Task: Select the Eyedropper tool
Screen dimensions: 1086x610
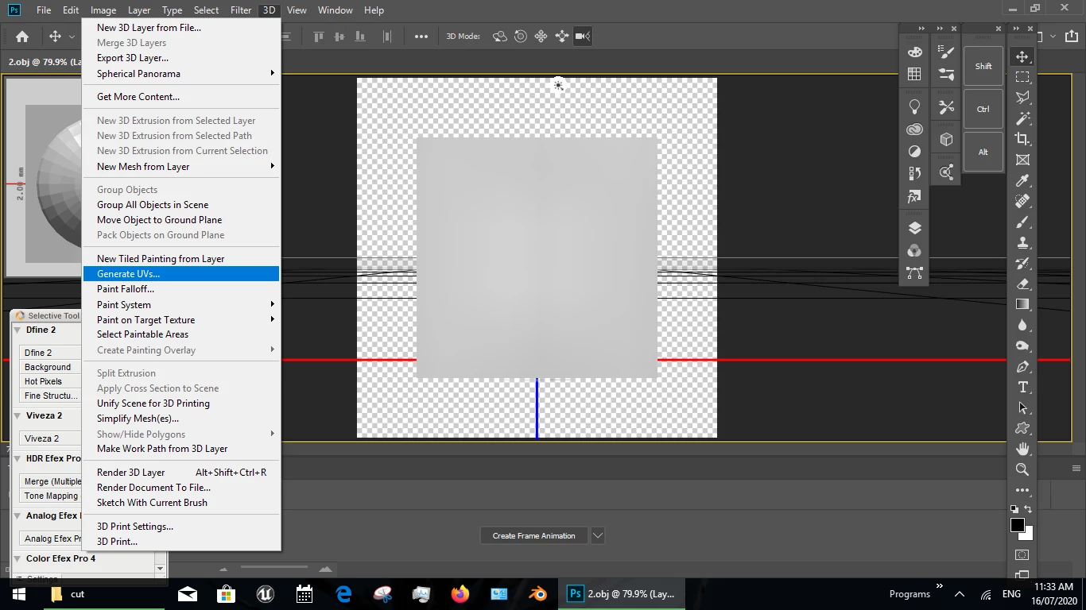Action: (1022, 180)
